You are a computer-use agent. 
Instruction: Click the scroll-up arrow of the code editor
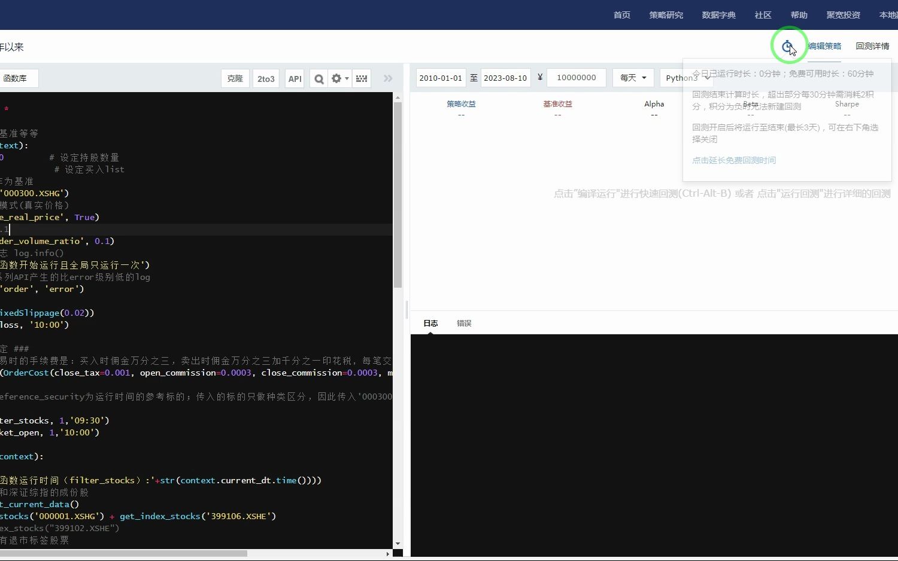pyautogui.click(x=398, y=97)
